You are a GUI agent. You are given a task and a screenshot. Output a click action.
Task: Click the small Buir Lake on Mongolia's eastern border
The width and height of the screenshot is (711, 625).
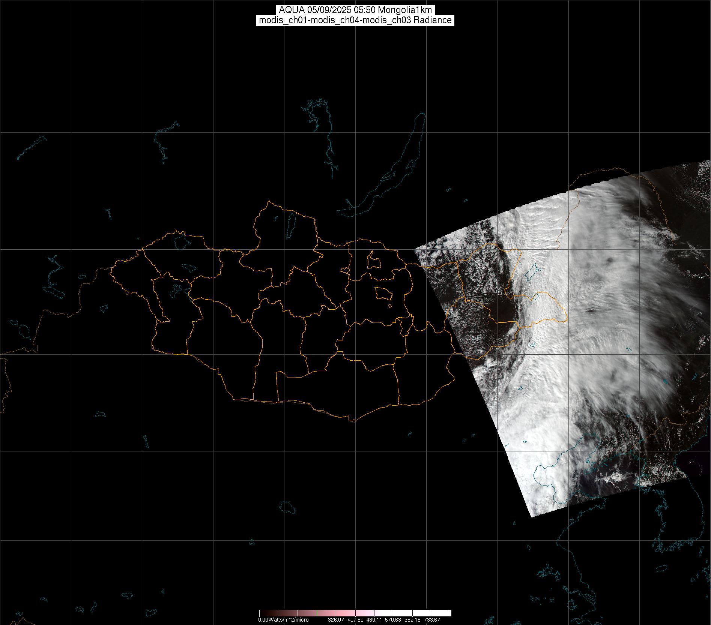535,297
